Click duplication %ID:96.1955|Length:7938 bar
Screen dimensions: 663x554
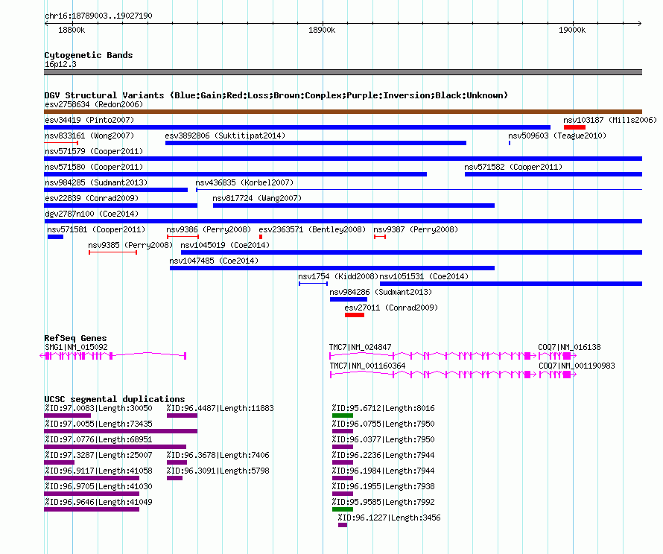click(x=343, y=494)
